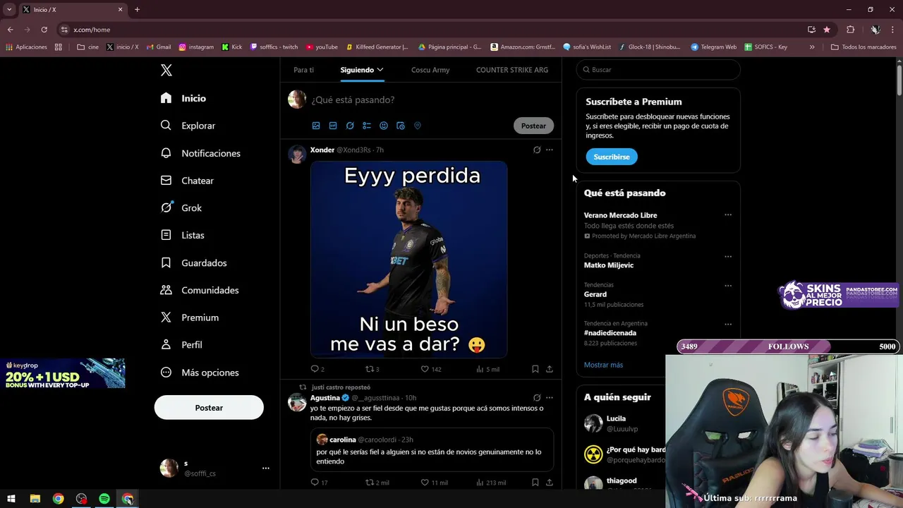The image size is (903, 508).
Task: Open options for Gerard trend
Action: click(x=728, y=286)
